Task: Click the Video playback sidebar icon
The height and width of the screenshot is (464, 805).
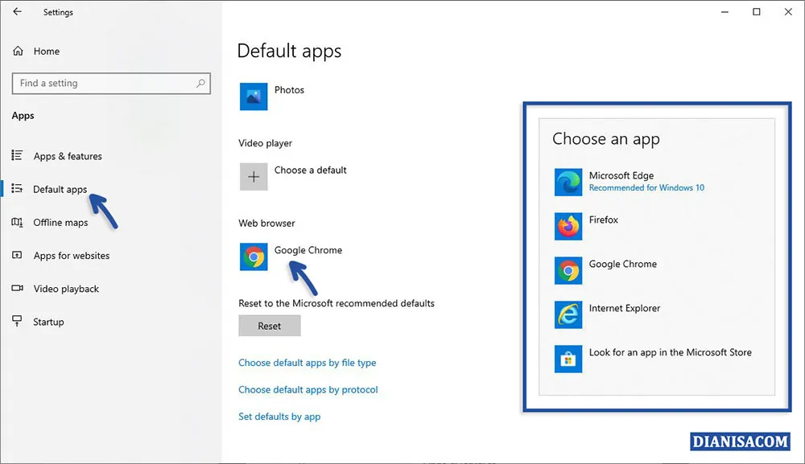Action: click(x=16, y=289)
